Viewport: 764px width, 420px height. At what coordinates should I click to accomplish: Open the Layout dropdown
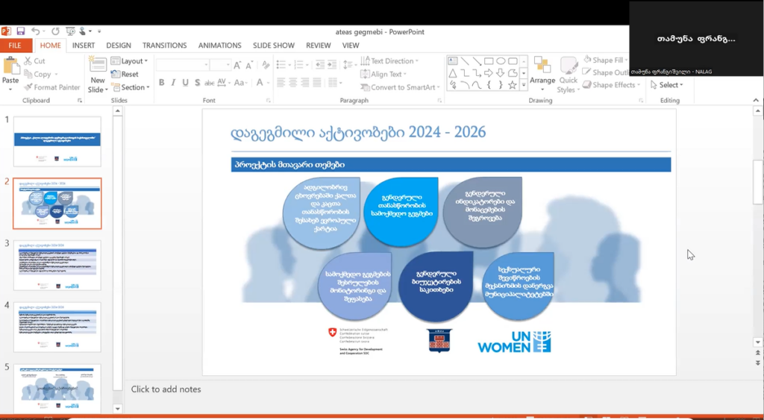click(131, 61)
